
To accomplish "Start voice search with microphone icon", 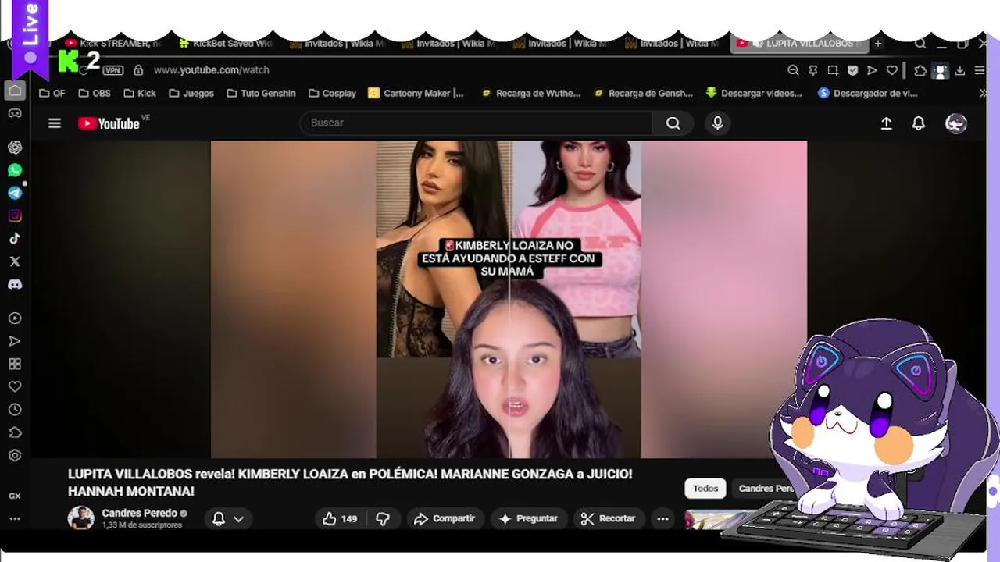I will click(x=717, y=123).
